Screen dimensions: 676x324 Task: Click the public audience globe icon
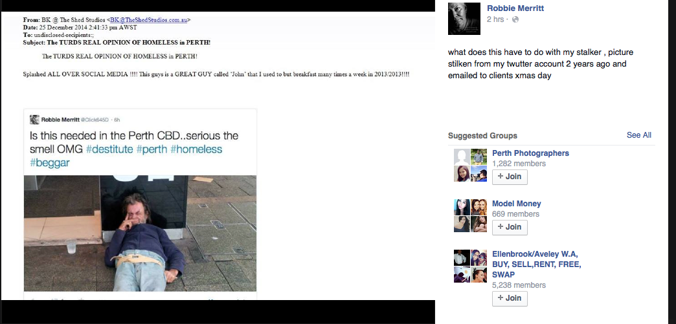(x=515, y=19)
